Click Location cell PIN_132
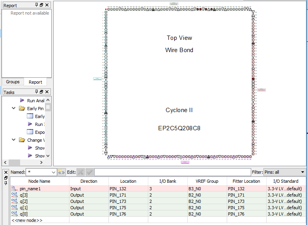The image size is (308, 225). [x=128, y=189]
